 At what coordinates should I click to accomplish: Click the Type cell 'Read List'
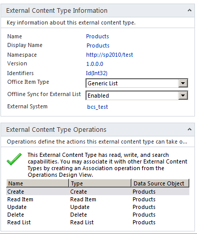(82, 222)
